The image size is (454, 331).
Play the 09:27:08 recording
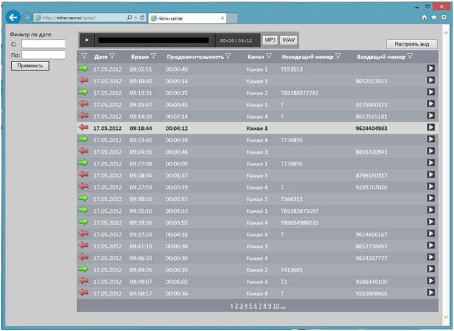pyautogui.click(x=431, y=163)
